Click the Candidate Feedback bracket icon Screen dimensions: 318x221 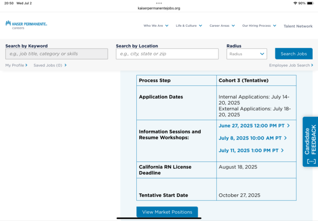tap(311, 162)
